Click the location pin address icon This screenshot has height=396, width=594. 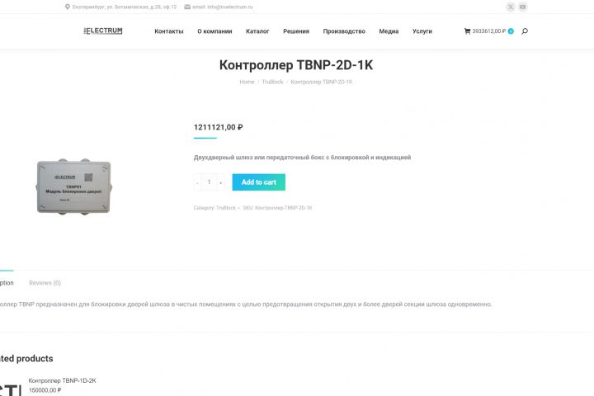68,7
